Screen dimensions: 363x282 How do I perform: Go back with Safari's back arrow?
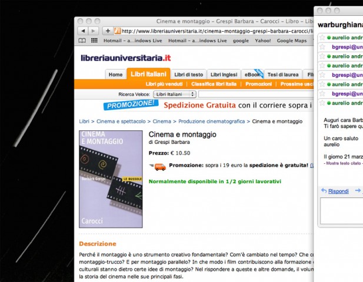pyautogui.click(x=83, y=31)
